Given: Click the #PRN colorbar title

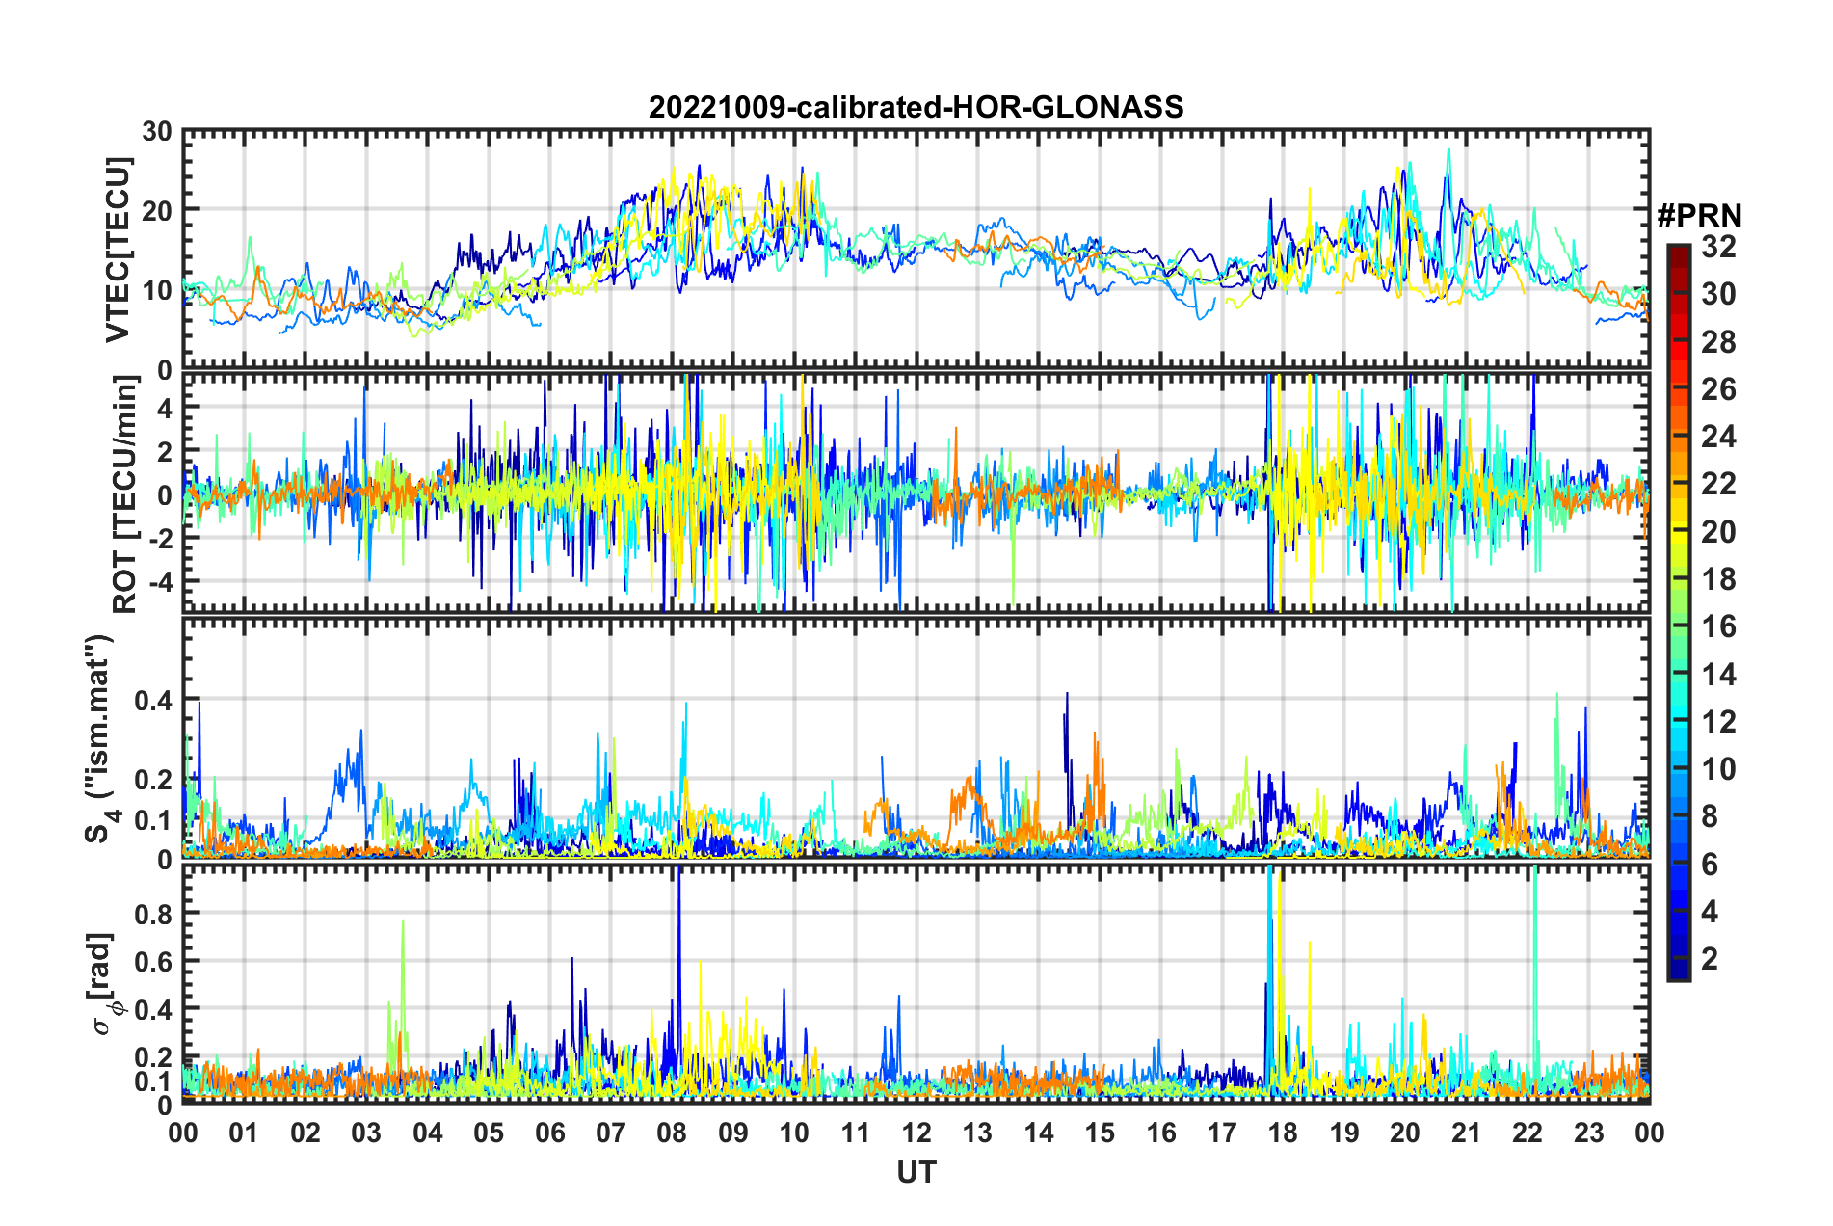Looking at the screenshot, I should (x=1699, y=216).
